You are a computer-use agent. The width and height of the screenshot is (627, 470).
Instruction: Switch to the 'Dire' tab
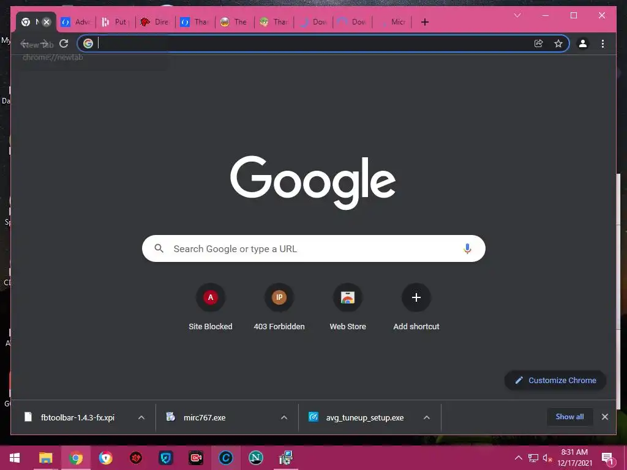[155, 22]
